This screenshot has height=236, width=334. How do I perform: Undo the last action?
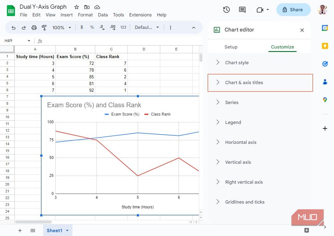coord(13,27)
